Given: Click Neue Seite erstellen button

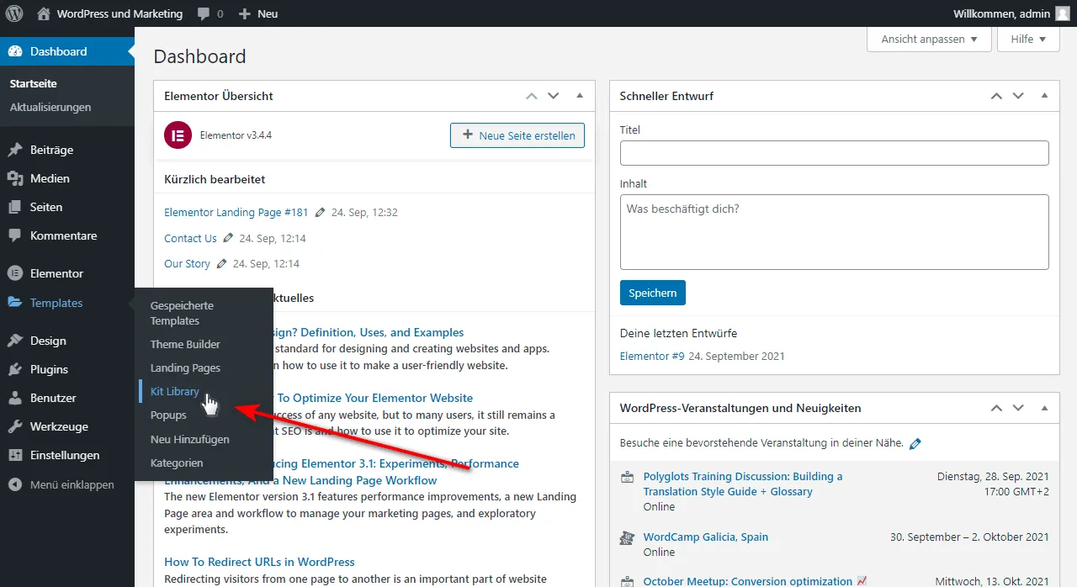Looking at the screenshot, I should pos(517,135).
